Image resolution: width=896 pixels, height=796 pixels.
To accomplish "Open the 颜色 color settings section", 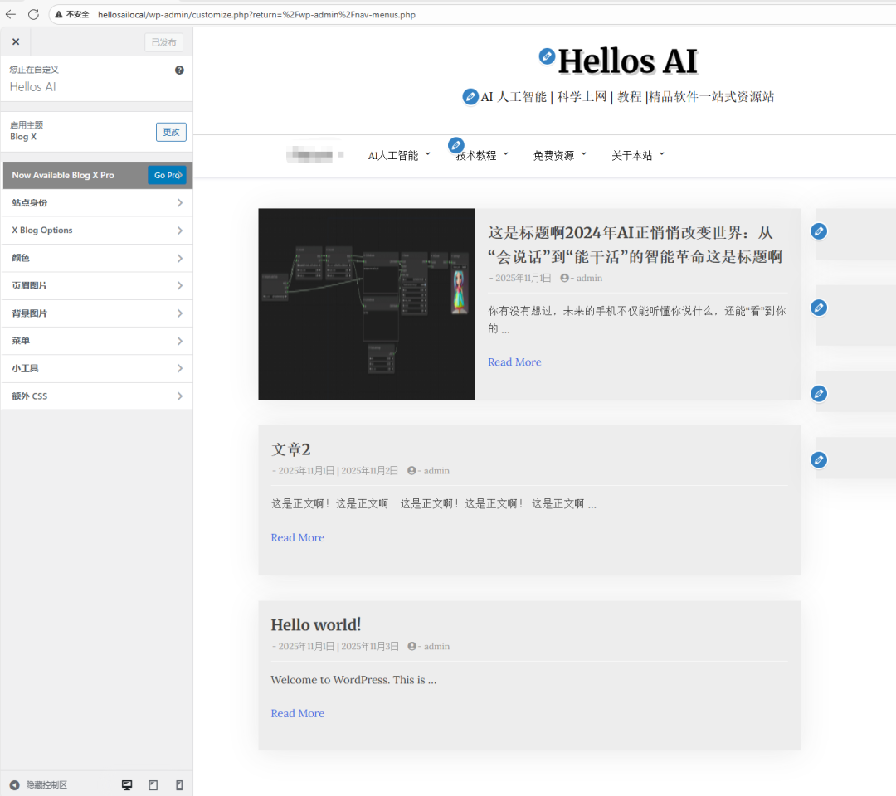I will coord(96,258).
